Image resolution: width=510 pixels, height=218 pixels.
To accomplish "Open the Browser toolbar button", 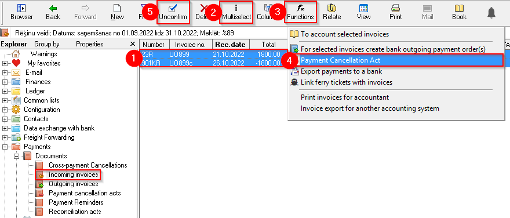I will [x=21, y=12].
